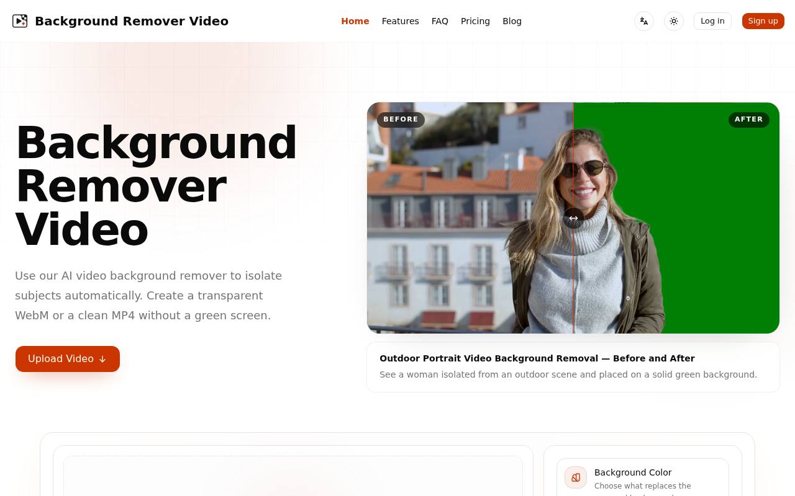Viewport: 795px width, 496px height.
Task: Go to the Home nav item
Action: click(355, 21)
